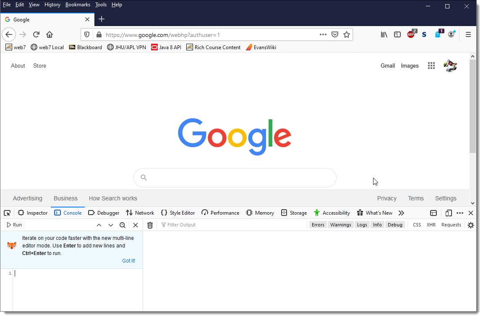The height and width of the screenshot is (318, 483).
Task: Toggle the sidebars icon
Action: (x=397, y=34)
